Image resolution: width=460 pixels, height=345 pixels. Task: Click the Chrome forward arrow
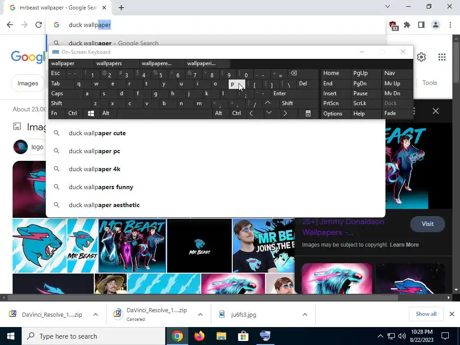coord(24,25)
